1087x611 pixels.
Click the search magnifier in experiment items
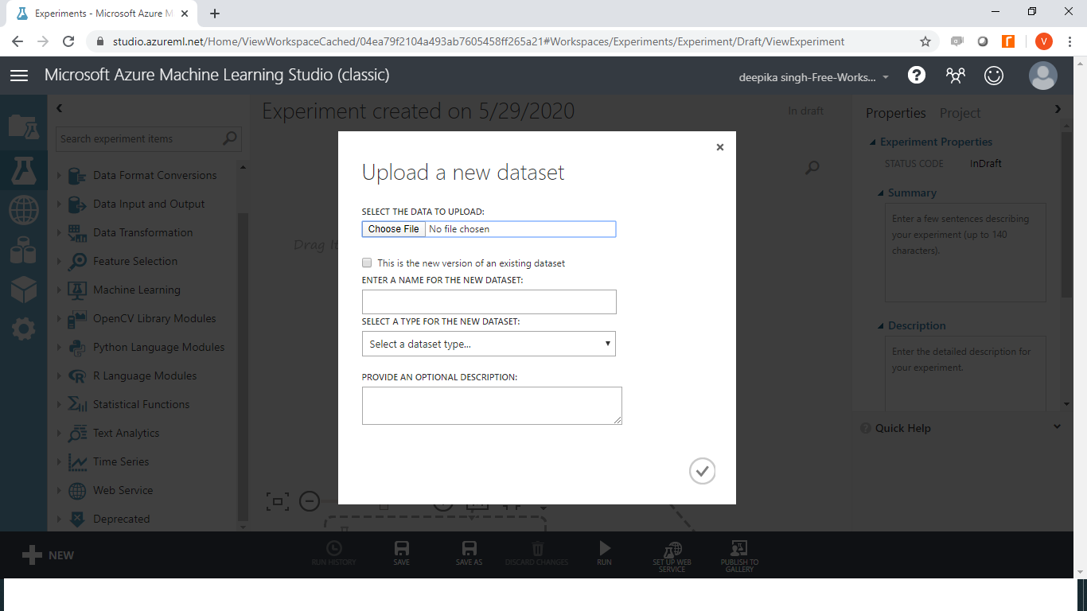click(230, 138)
